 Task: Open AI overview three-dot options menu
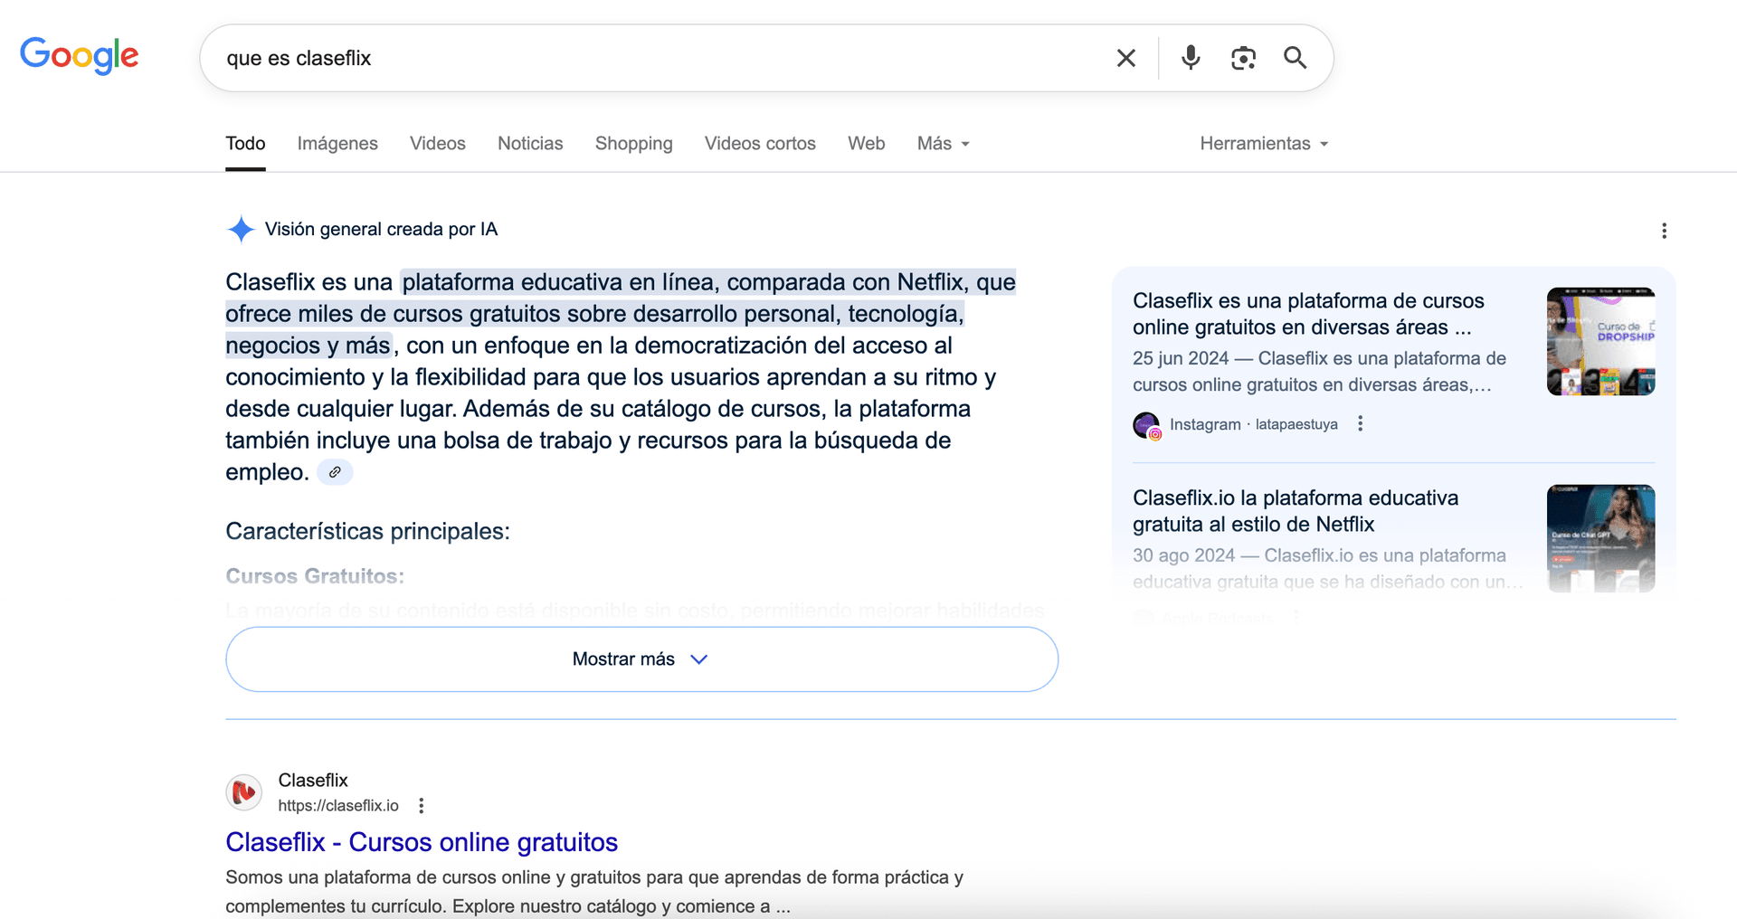pyautogui.click(x=1664, y=231)
